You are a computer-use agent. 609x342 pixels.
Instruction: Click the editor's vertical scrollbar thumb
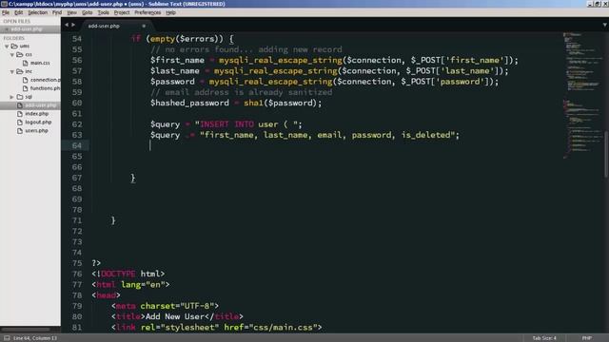(606, 154)
